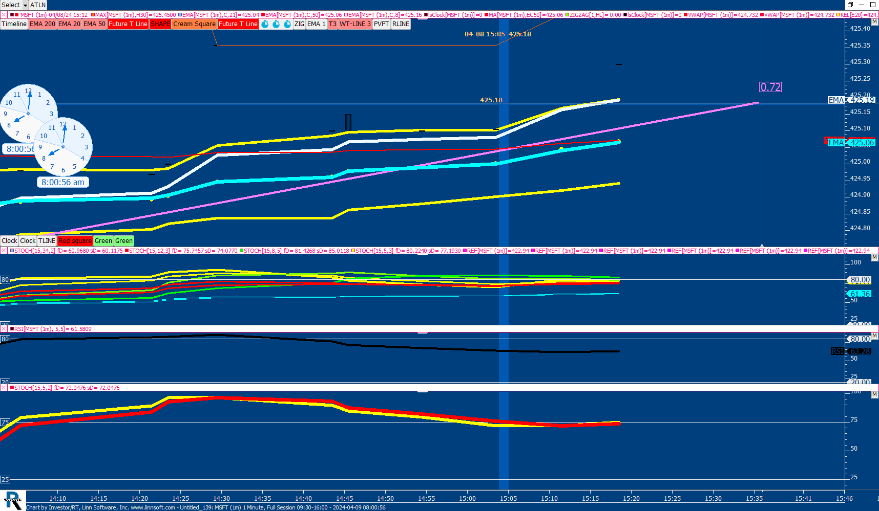Click clock icon adjacent to Future T Line
Image resolution: width=879 pixels, height=511 pixels.
265,24
